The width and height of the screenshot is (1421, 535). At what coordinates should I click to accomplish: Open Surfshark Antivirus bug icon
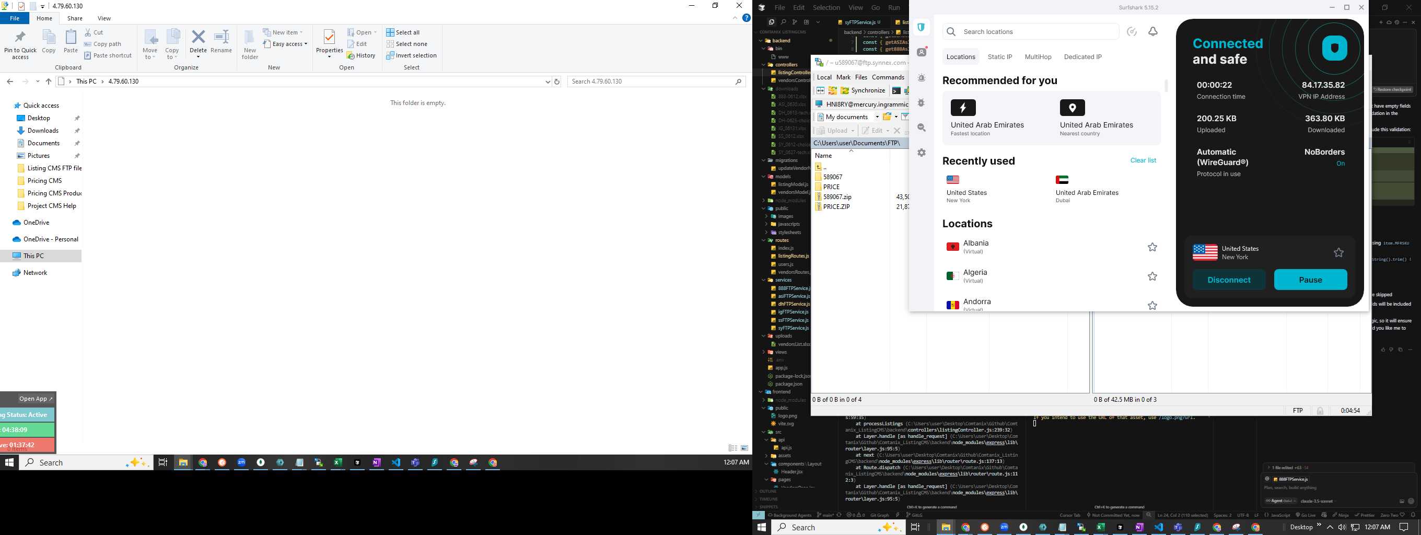[922, 102]
